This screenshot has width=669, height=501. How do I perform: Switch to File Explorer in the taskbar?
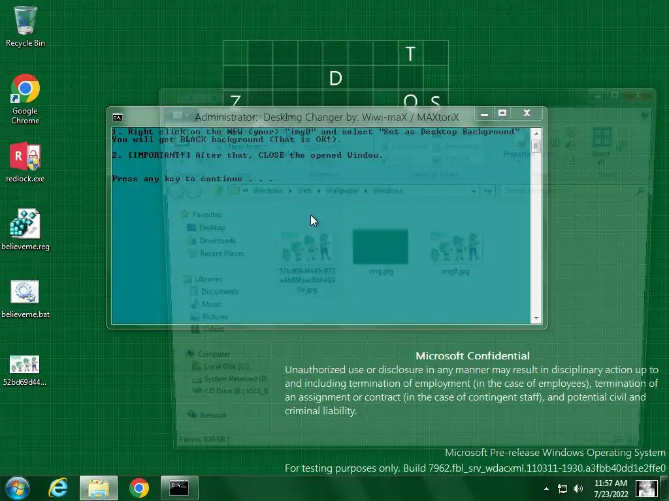pos(99,488)
